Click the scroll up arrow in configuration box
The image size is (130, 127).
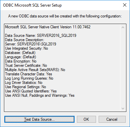[123, 27]
